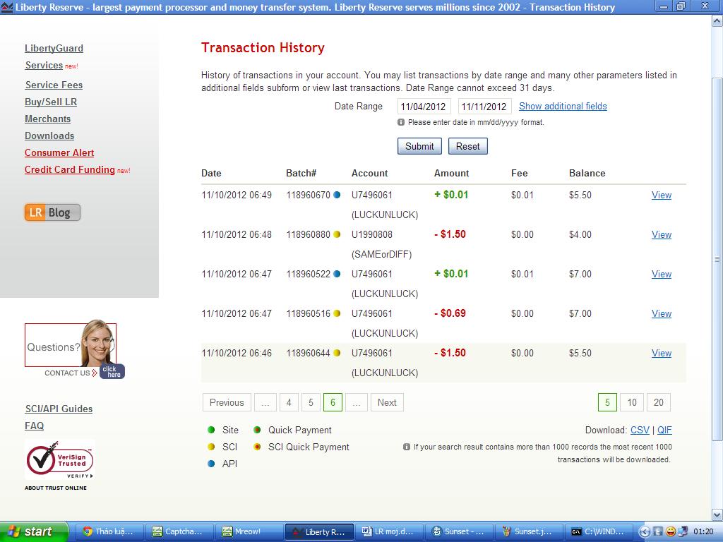The image size is (723, 542).
Task: Click the blue API legend dot
Action: [x=211, y=464]
